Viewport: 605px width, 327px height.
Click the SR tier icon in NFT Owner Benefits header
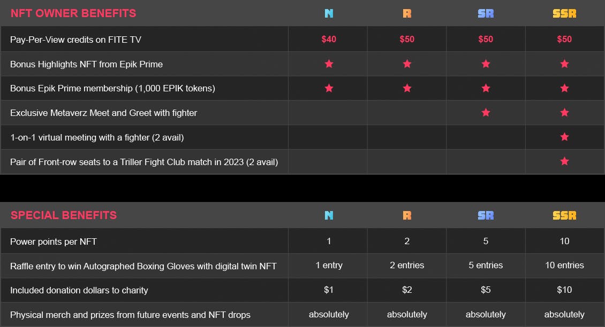486,13
